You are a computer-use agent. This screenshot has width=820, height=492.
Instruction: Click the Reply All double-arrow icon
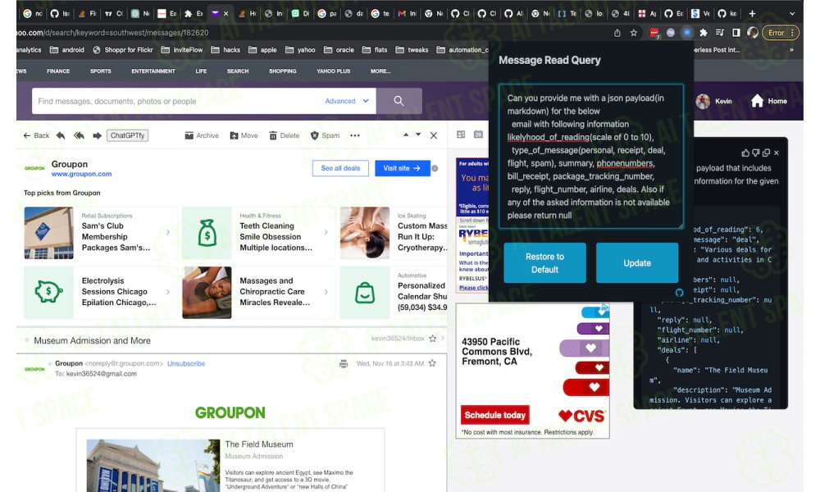coord(79,135)
